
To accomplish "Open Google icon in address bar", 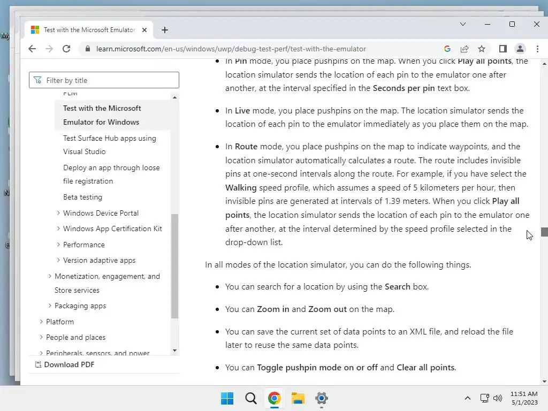I will coord(447,49).
